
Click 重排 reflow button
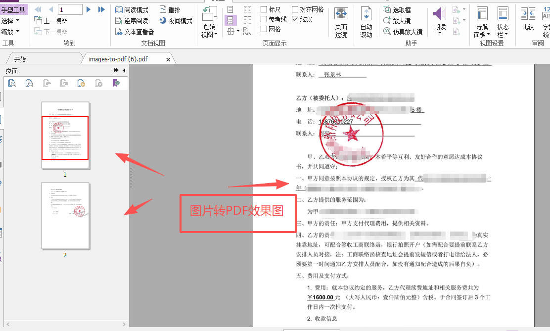pyautogui.click(x=170, y=10)
